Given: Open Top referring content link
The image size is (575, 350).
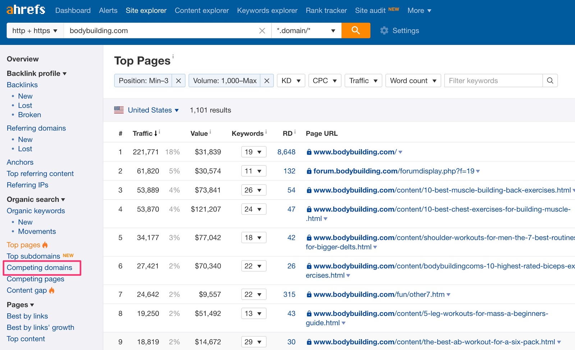Looking at the screenshot, I should point(40,174).
